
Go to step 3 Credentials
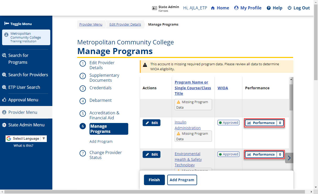(100, 88)
